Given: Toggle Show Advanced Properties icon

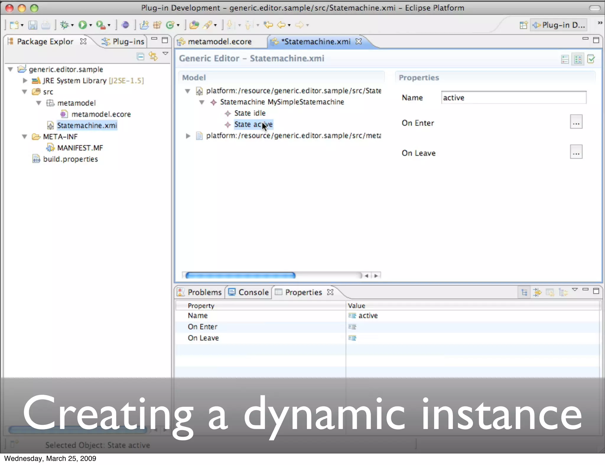Looking at the screenshot, I should 537,292.
